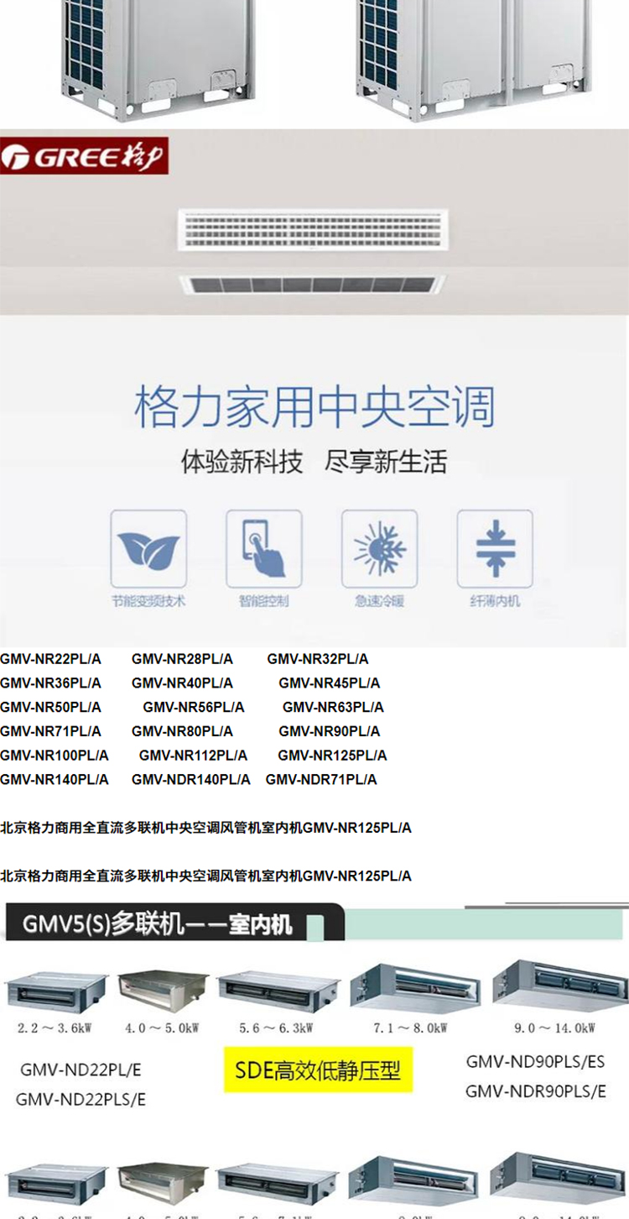Select the 9.0～14.0kW capacity label
Screen dimensions: 629x1219
pos(554,1028)
